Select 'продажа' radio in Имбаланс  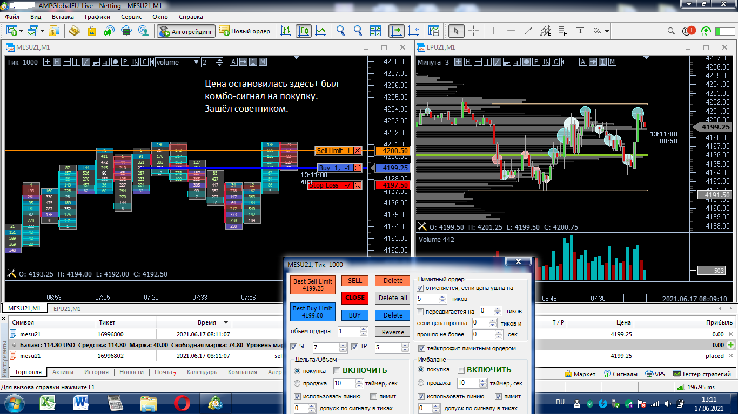tap(421, 383)
